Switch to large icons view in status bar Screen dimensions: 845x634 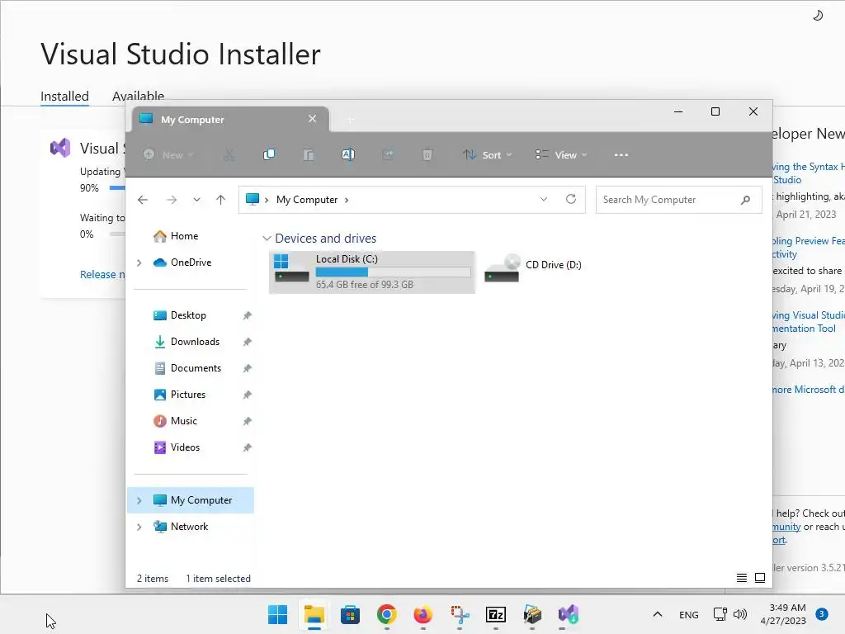(760, 578)
